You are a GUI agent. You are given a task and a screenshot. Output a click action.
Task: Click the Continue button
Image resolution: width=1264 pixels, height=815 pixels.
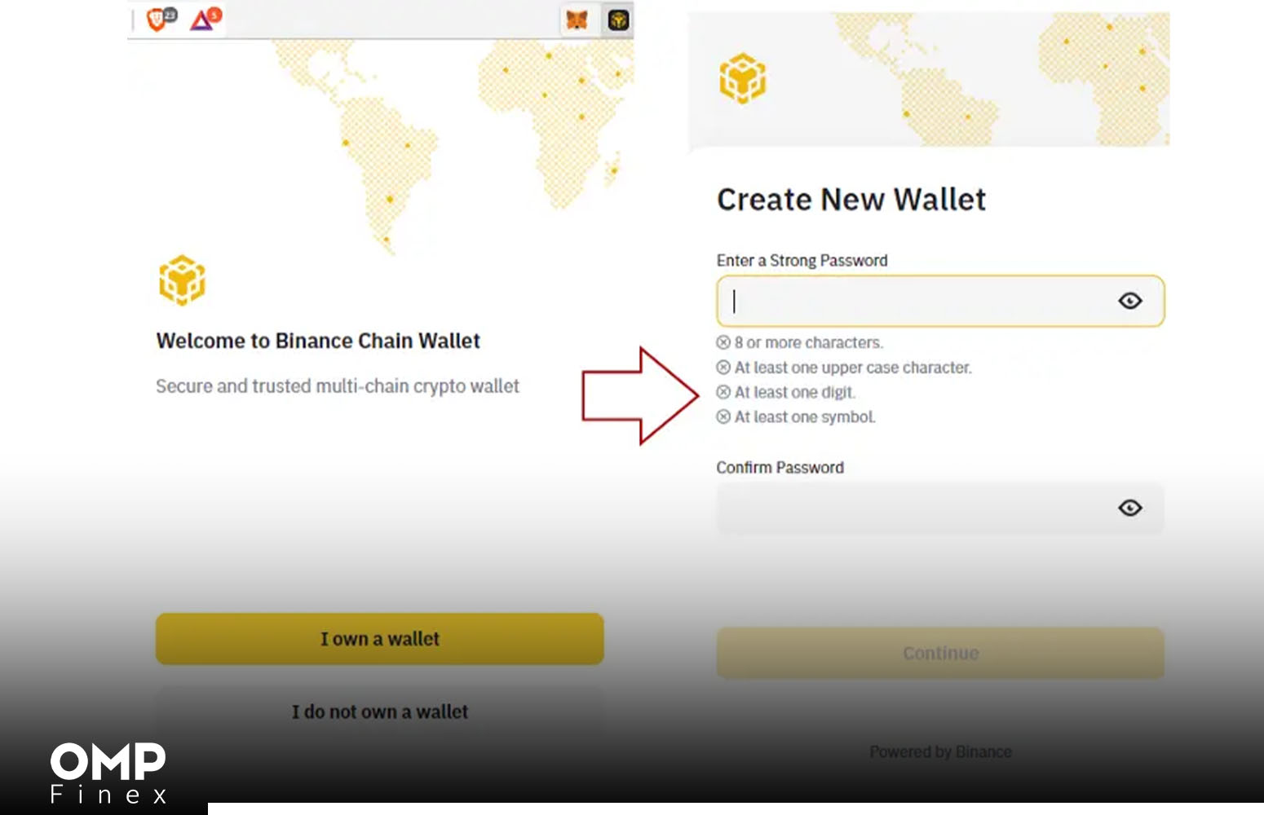pos(940,653)
